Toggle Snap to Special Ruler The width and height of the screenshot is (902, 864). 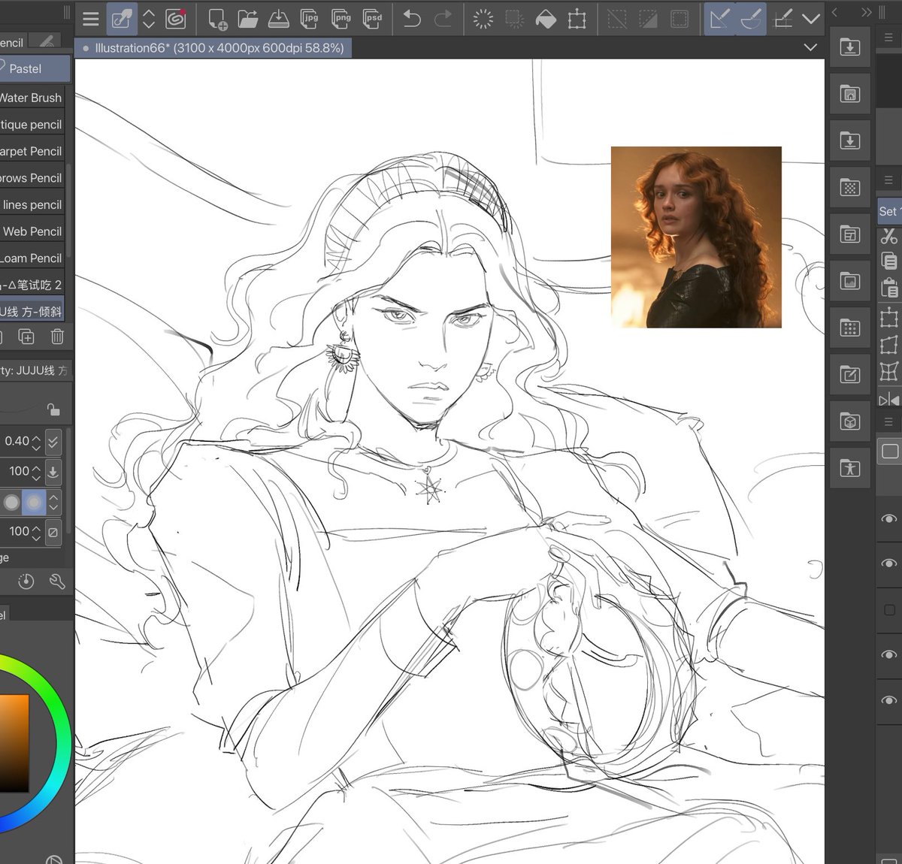coord(751,20)
